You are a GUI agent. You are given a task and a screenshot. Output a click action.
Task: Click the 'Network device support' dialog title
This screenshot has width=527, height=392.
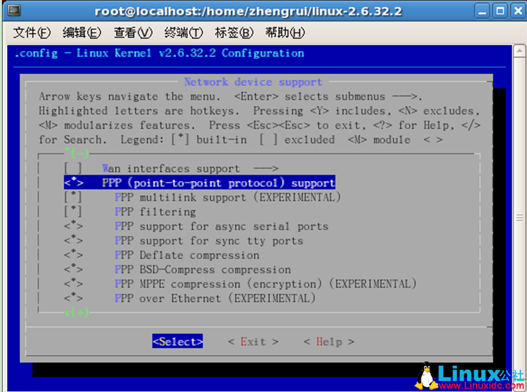pos(253,82)
